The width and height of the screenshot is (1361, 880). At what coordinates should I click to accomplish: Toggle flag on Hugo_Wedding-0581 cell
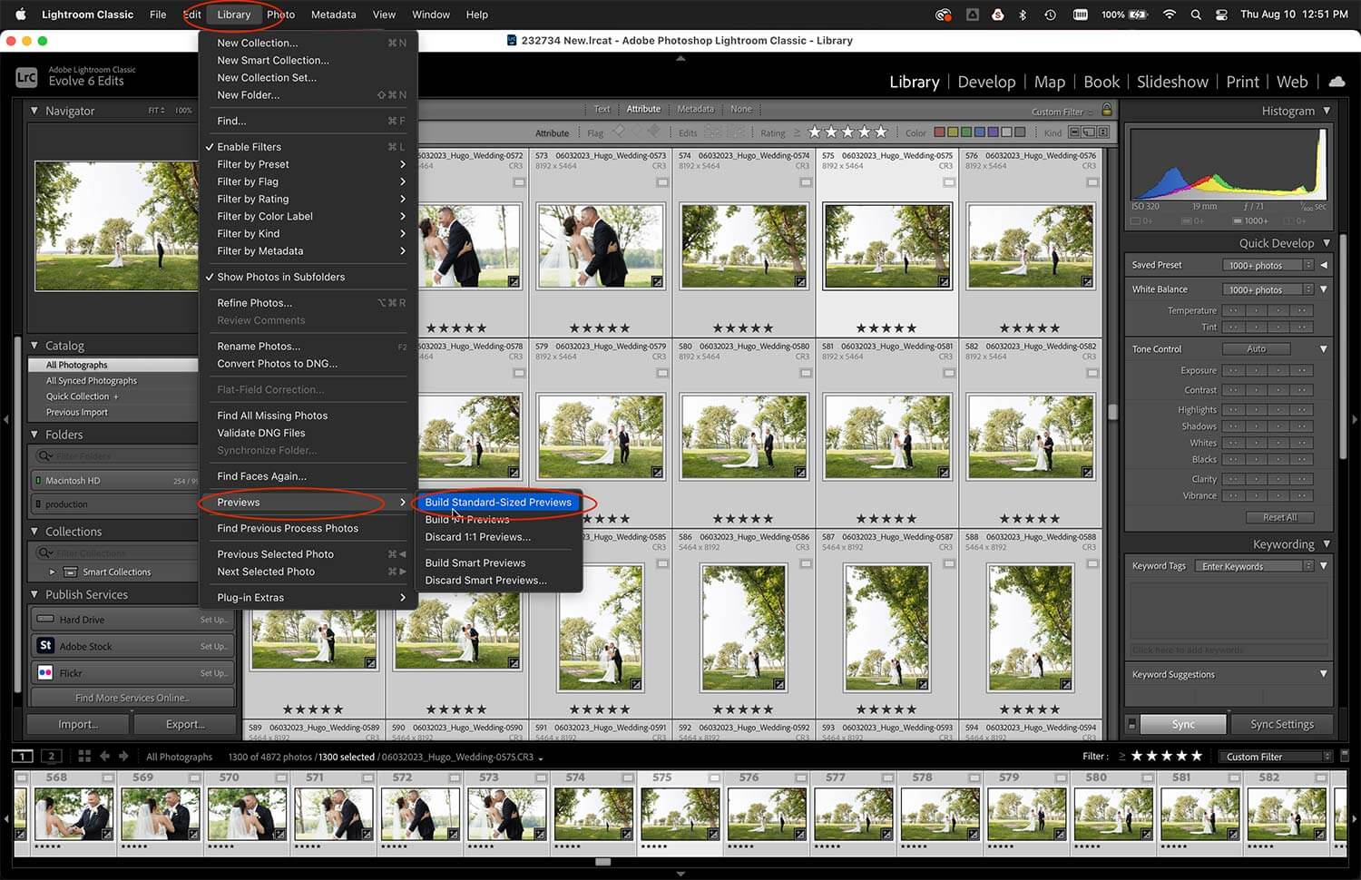[x=949, y=373]
